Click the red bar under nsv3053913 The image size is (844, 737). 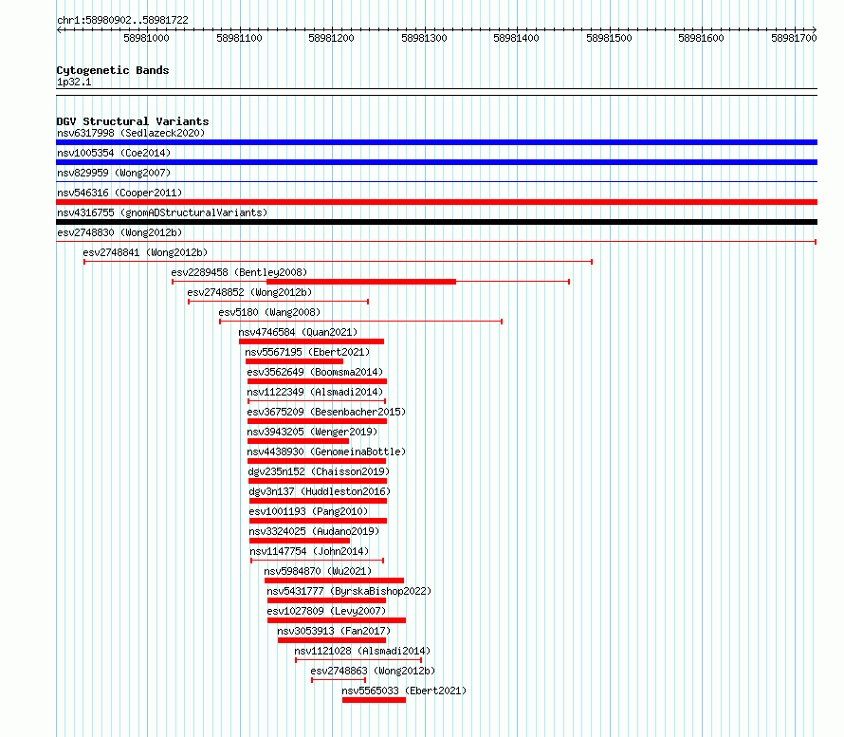click(x=332, y=640)
